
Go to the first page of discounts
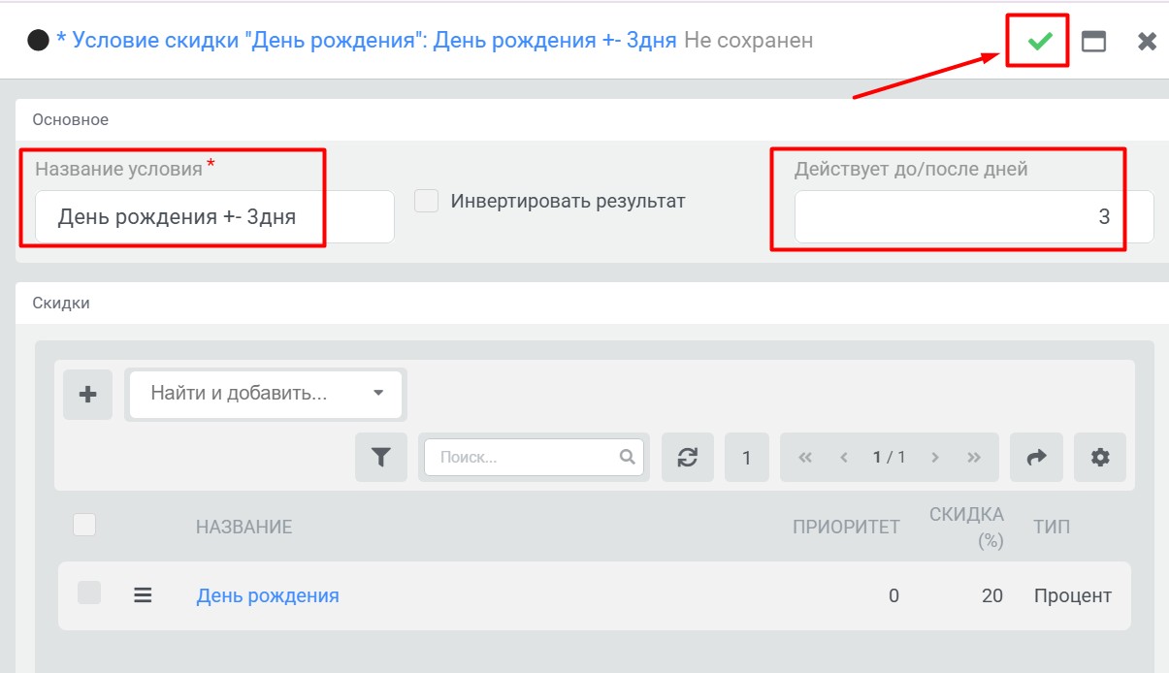click(x=805, y=458)
